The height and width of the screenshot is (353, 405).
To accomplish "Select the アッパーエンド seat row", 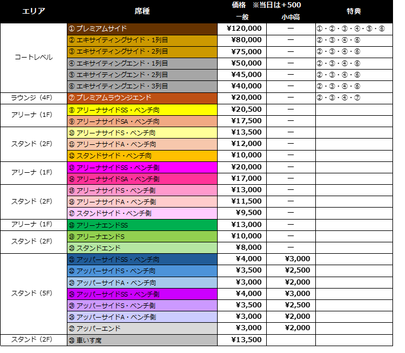I will click(142, 328).
